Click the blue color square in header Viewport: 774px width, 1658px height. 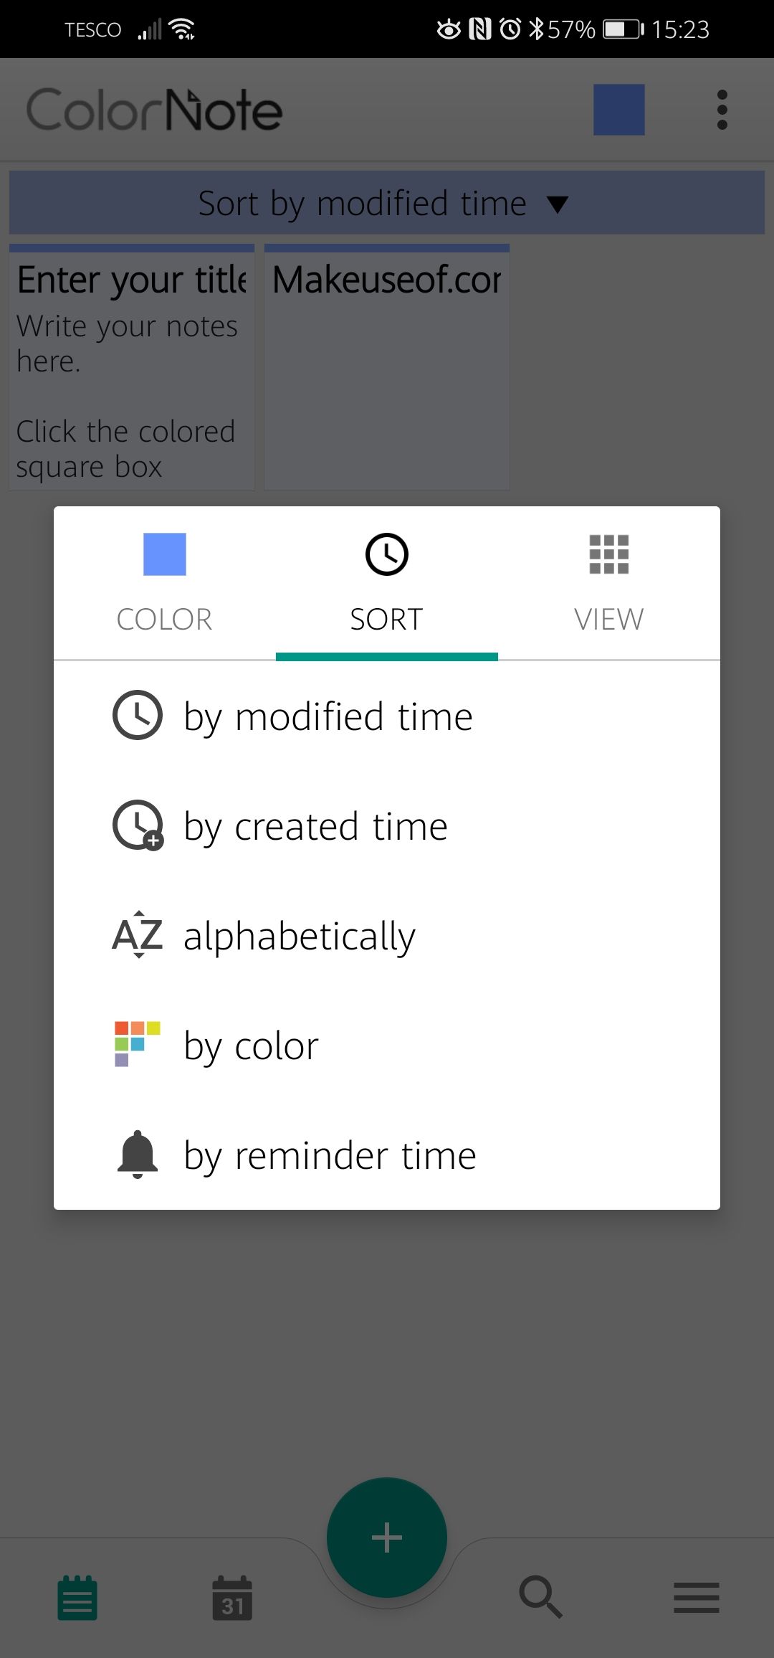click(618, 110)
